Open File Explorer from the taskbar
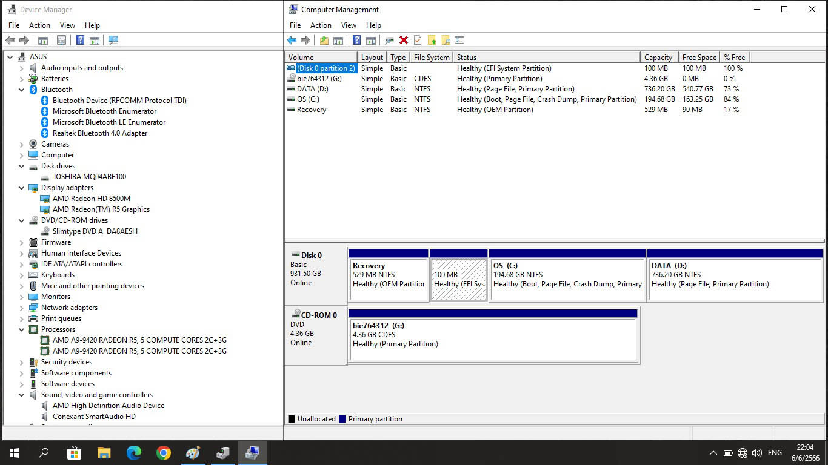Viewport: 828px width, 465px height. click(104, 452)
